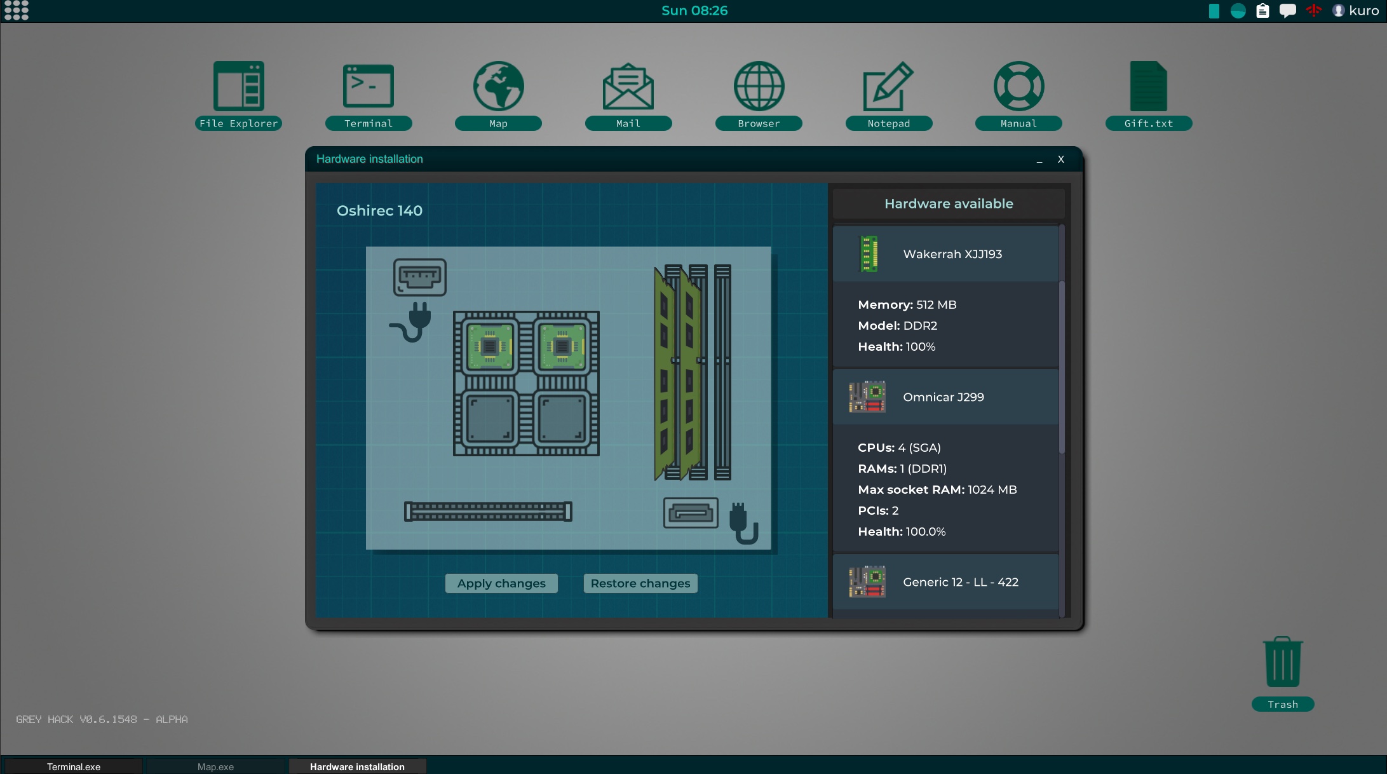Viewport: 1387px width, 774px height.
Task: Open Notepad application
Action: [889, 93]
